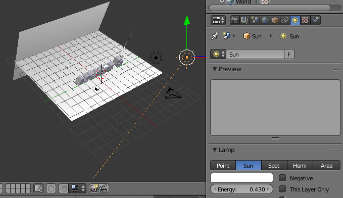Open the Physics properties tab icon
Viewport: 343px width, 198px height.
[x=315, y=20]
